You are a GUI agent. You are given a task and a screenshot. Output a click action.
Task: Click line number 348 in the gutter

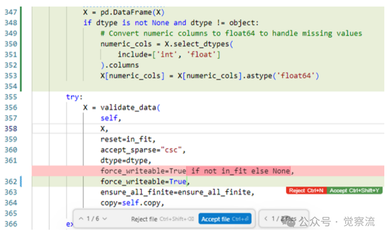coord(10,23)
